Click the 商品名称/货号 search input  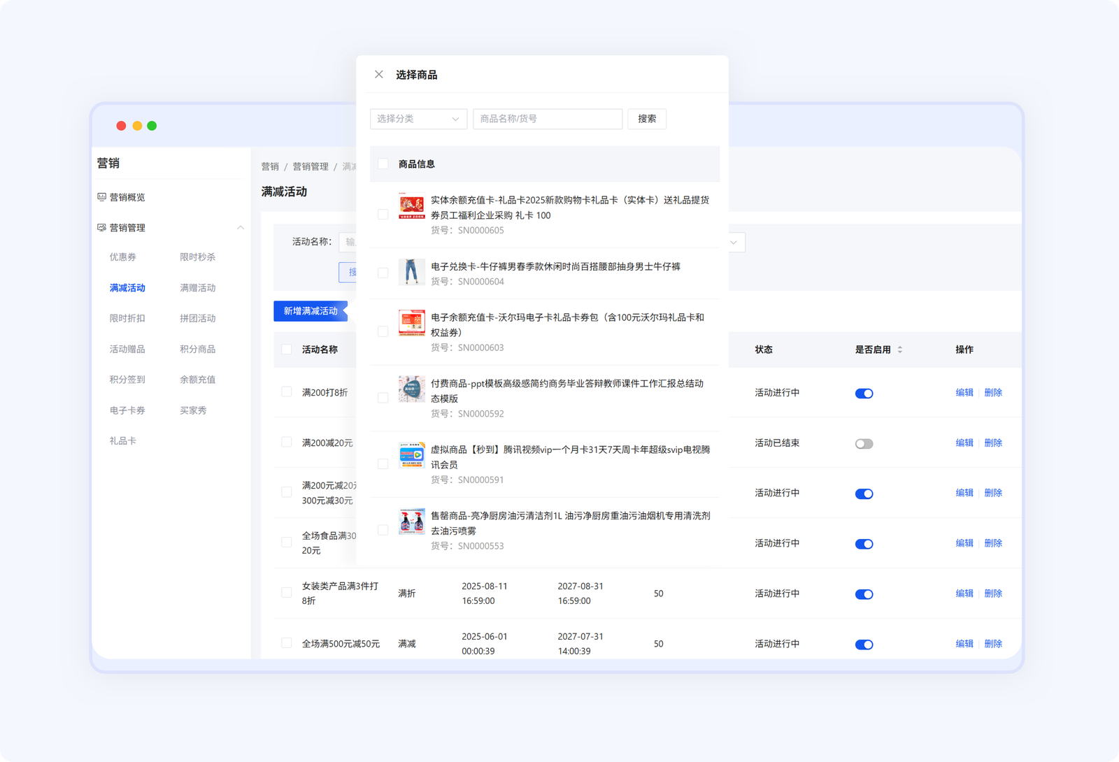pyautogui.click(x=547, y=119)
